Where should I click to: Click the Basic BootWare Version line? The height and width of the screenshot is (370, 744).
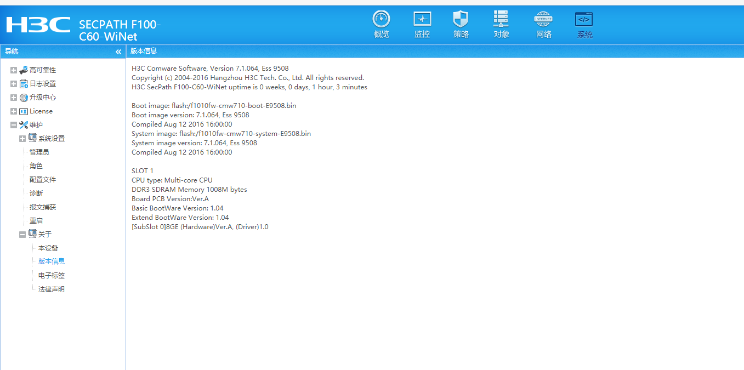pos(178,208)
